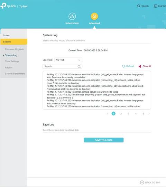
Task: Click the header Search magnifier icon
Action: (x=139, y=6)
